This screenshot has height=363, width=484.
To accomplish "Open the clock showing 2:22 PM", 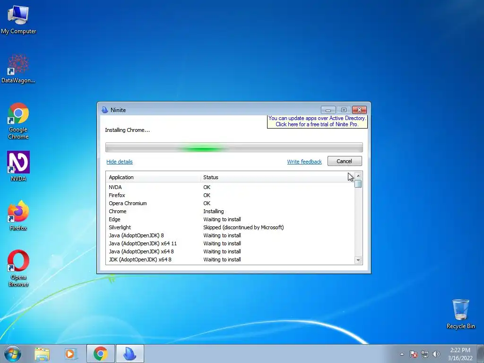I will coord(460,354).
